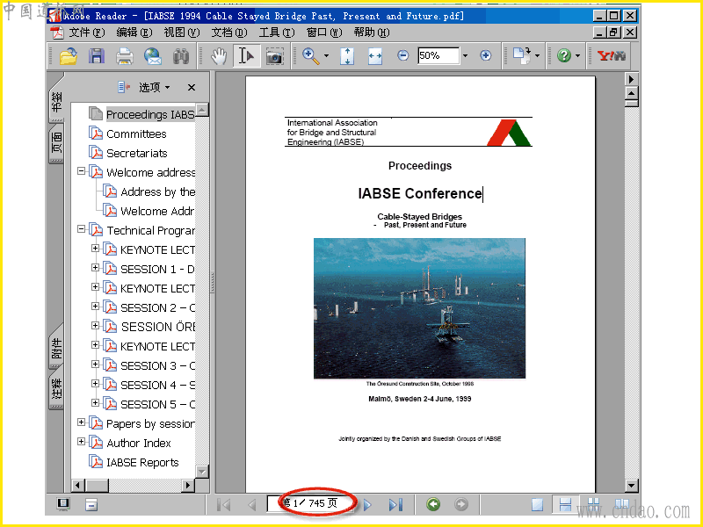The image size is (703, 527).
Task: Open the zoom percentage dropdown arrow
Action: coord(465,56)
